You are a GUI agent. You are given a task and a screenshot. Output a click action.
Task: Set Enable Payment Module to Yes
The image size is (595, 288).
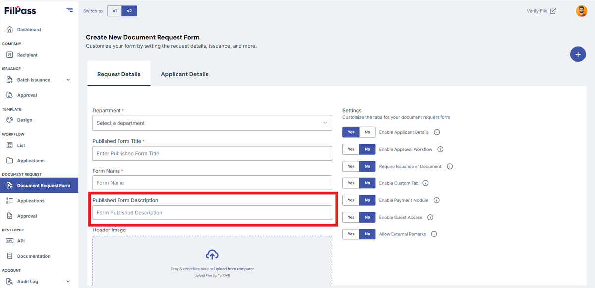tap(351, 200)
